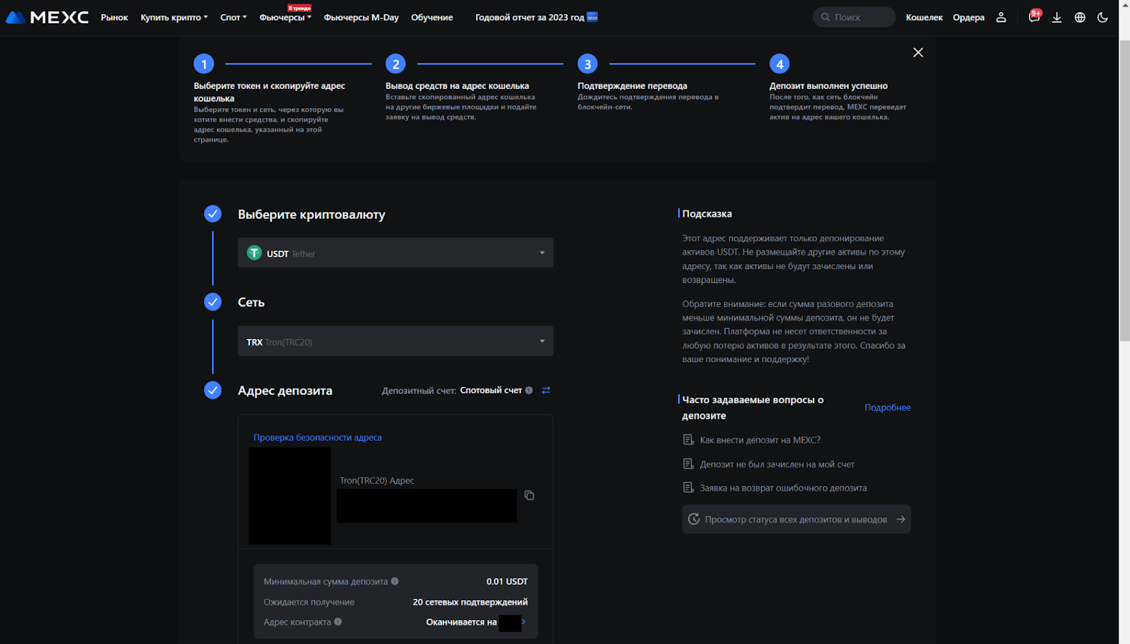Click info icon next to minimum deposit
The width and height of the screenshot is (1130, 644).
pyautogui.click(x=395, y=581)
